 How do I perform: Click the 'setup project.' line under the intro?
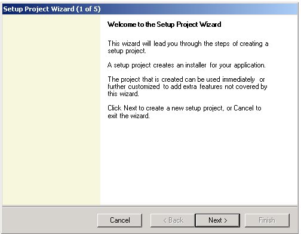pos(127,51)
